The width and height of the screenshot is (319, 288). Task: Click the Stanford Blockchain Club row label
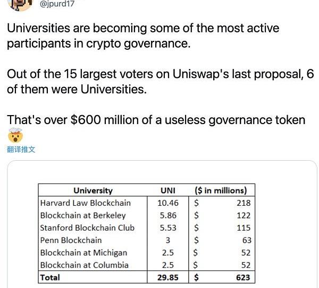87,228
